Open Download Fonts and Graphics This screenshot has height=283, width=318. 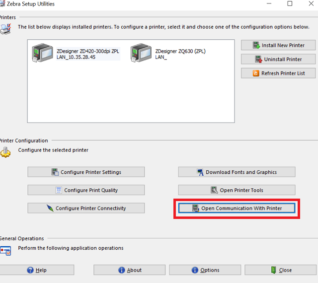coord(237,172)
